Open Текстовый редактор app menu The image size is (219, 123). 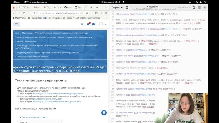(36, 2)
